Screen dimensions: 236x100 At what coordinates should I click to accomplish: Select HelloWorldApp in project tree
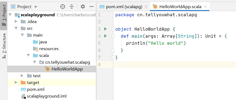click(67, 69)
